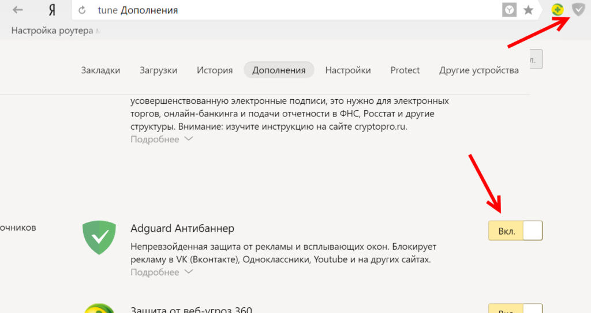Select the Дополнения tab

(x=279, y=70)
